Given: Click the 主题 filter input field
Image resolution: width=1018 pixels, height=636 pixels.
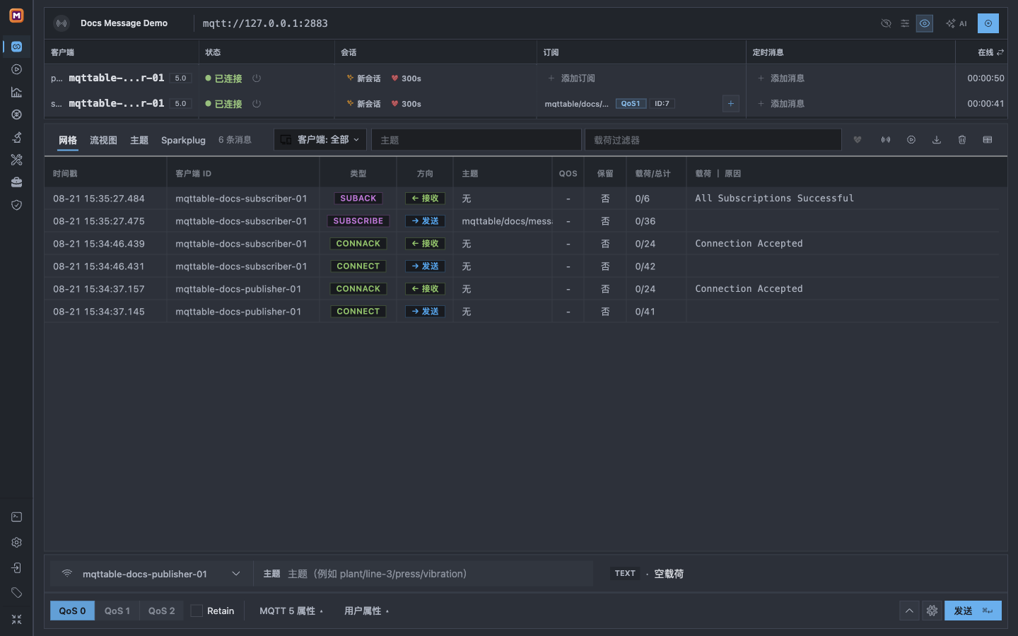Looking at the screenshot, I should click(x=476, y=140).
